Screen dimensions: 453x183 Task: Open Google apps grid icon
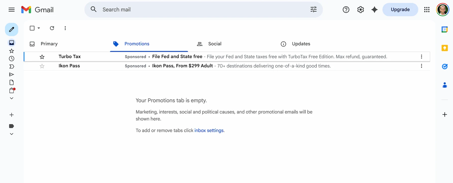(x=427, y=10)
